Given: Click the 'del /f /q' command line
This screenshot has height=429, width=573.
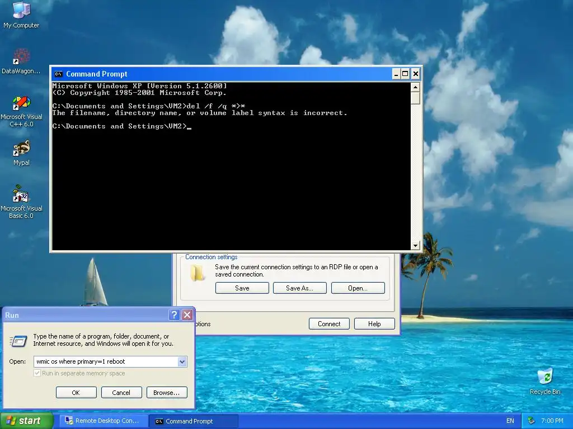Looking at the screenshot, I should (x=149, y=106).
